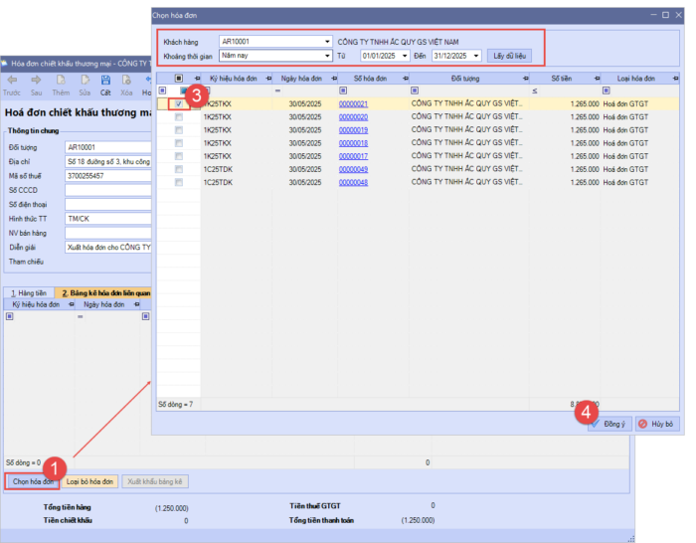Viewport: 696px width, 543px height.
Task: Switch to the 1. Hàng tiền tab
Action: pos(29,293)
